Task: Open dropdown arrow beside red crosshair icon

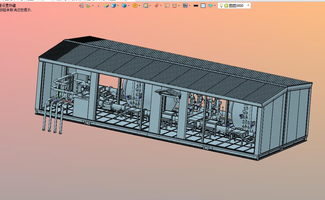Action: tap(161, 6)
